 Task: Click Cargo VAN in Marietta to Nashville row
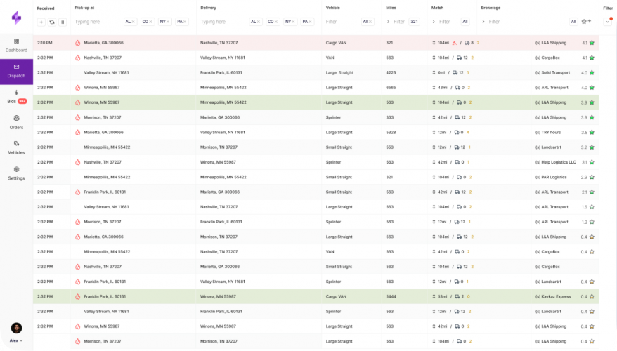click(x=336, y=43)
